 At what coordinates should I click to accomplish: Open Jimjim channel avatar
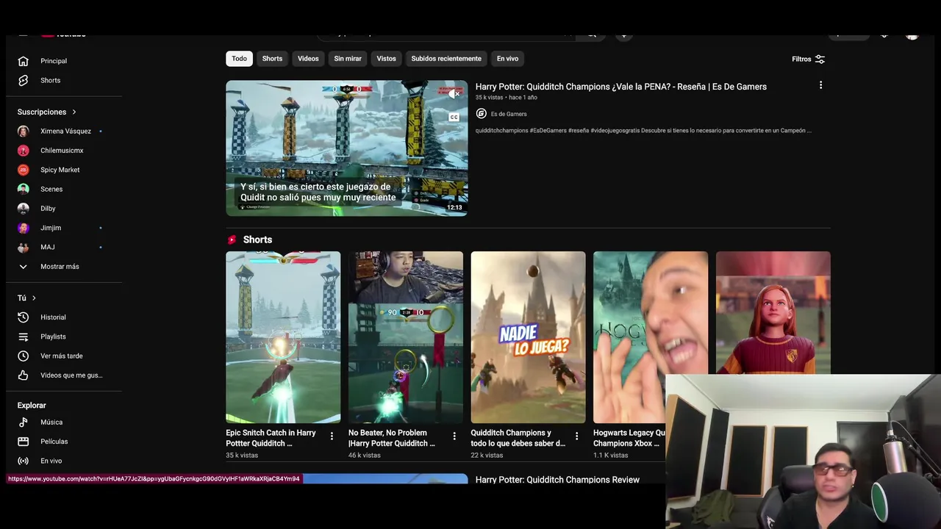tap(23, 228)
